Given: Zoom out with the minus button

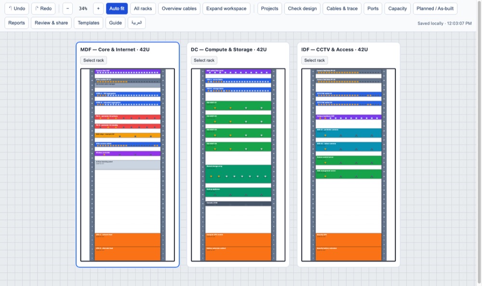Looking at the screenshot, I should coord(67,9).
